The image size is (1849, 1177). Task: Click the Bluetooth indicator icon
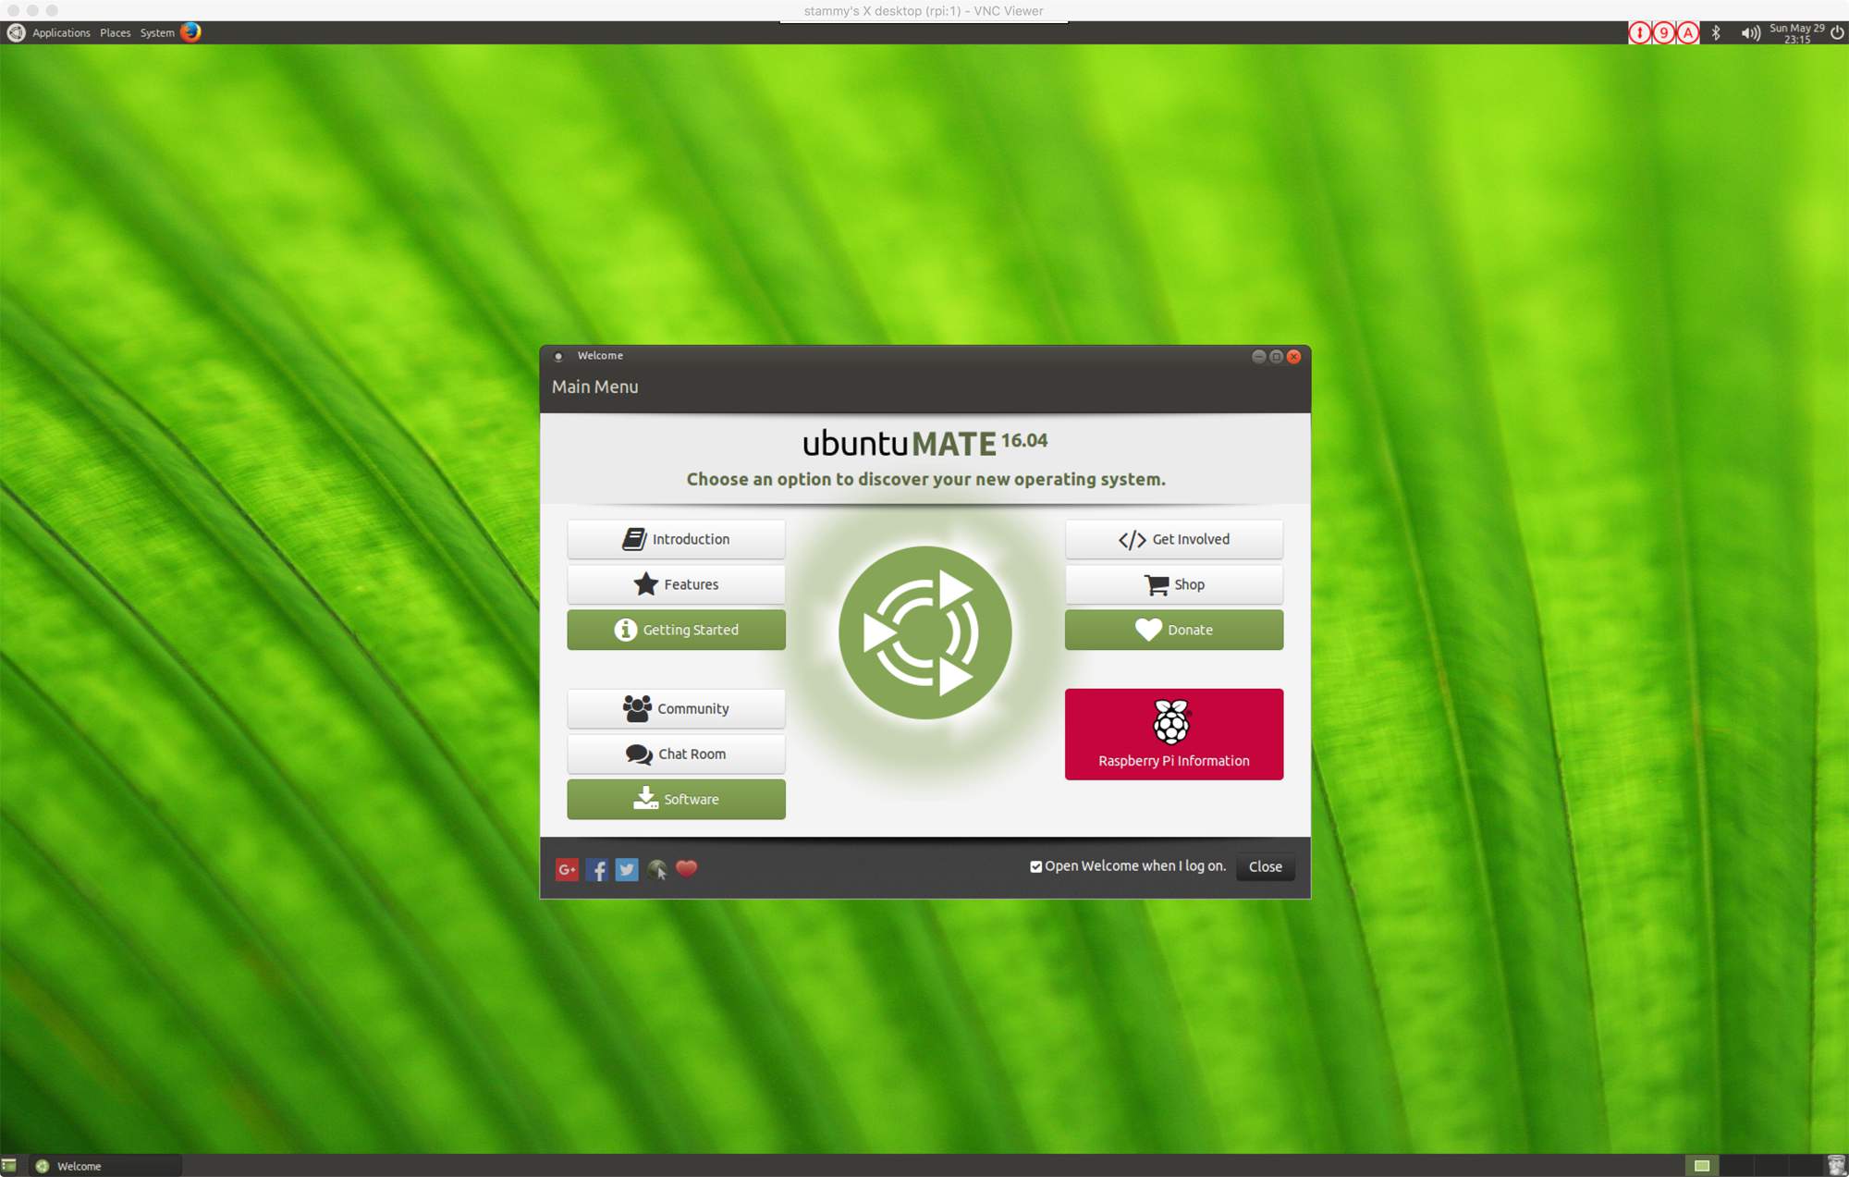pyautogui.click(x=1716, y=33)
